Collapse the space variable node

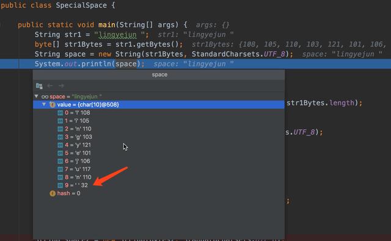[x=37, y=96]
